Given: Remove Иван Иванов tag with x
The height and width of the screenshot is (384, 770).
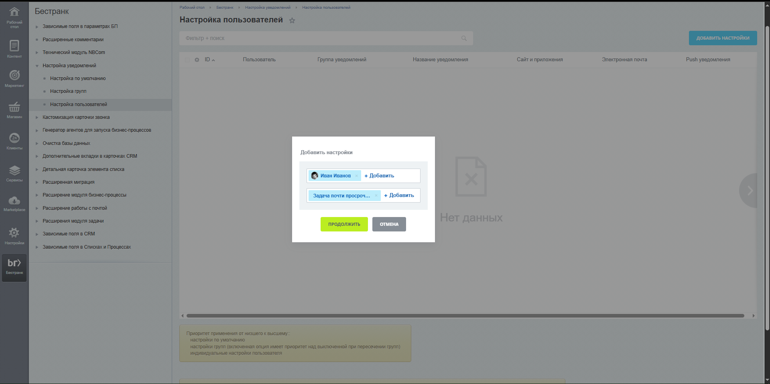Looking at the screenshot, I should 356,176.
